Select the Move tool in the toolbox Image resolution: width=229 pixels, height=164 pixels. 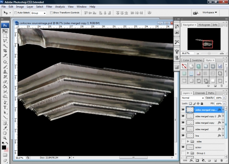tap(5, 31)
